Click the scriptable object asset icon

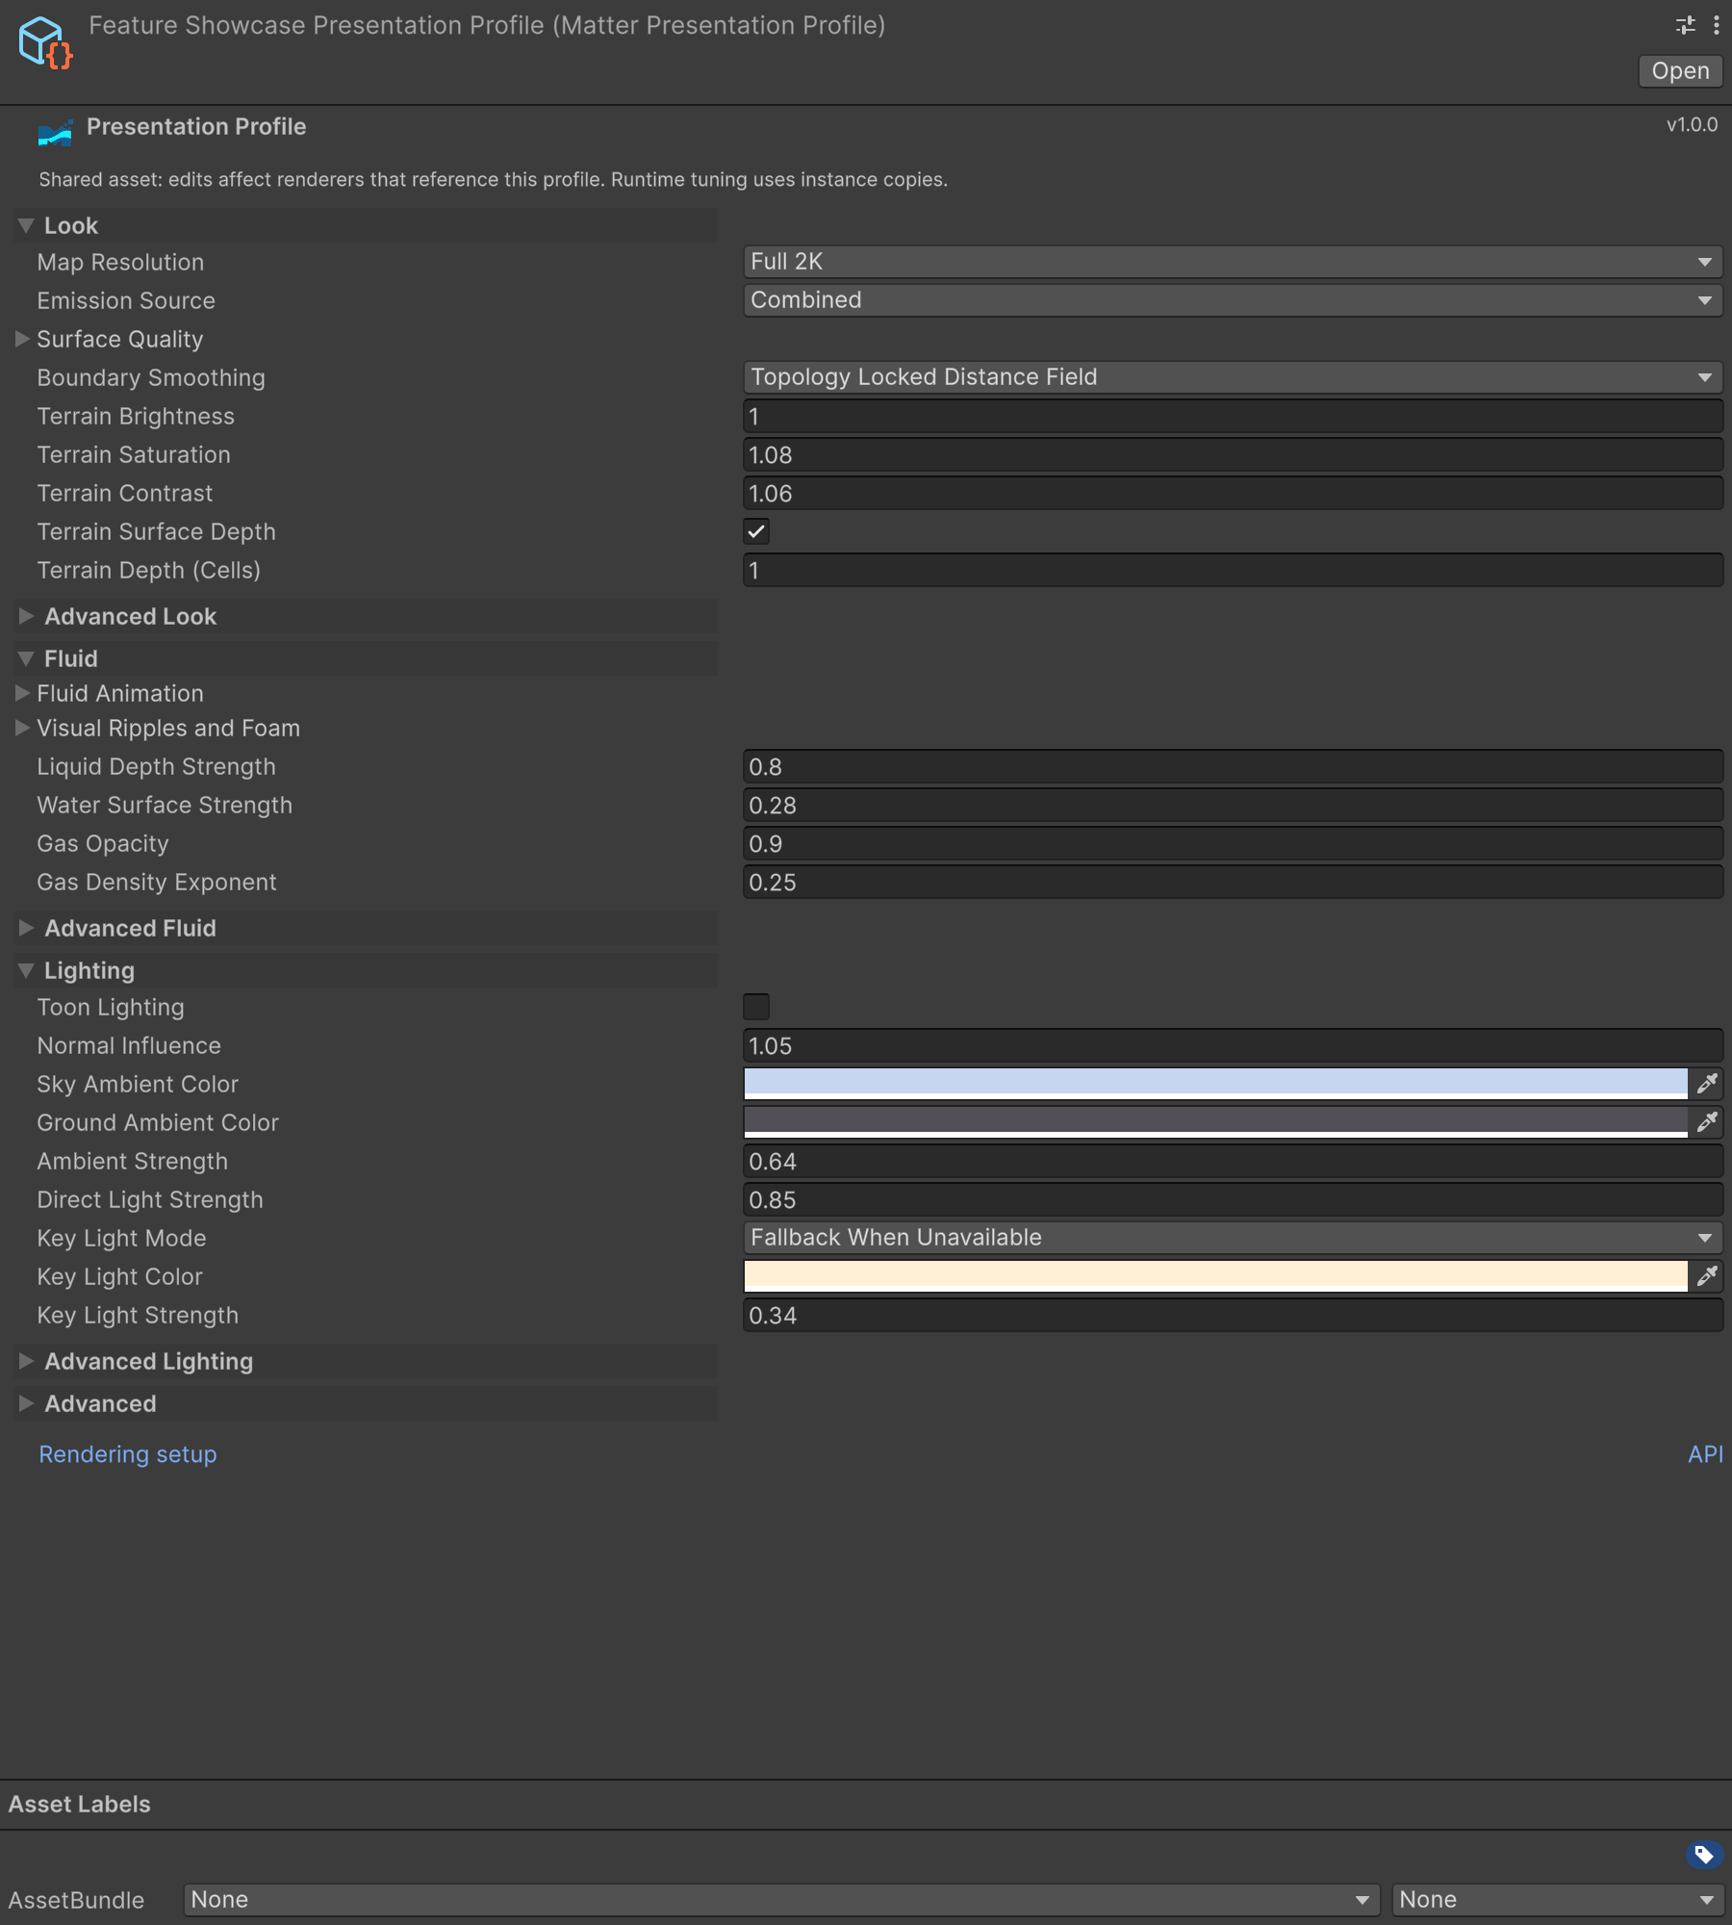point(45,42)
